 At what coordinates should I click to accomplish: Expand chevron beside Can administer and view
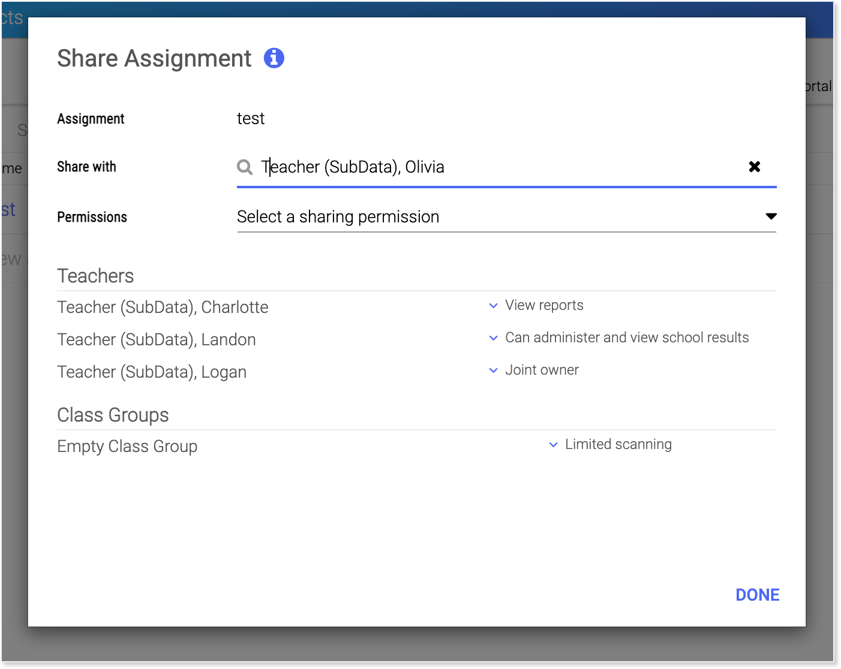(x=493, y=338)
